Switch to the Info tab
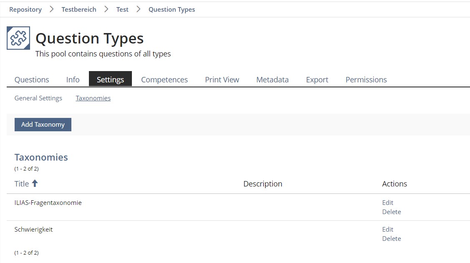 point(73,79)
